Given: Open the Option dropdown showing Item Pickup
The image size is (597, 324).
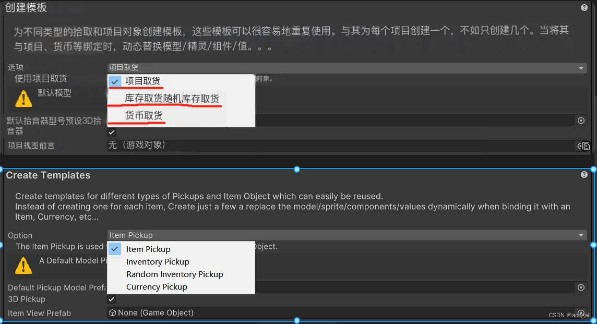Looking at the screenshot, I should [x=347, y=235].
